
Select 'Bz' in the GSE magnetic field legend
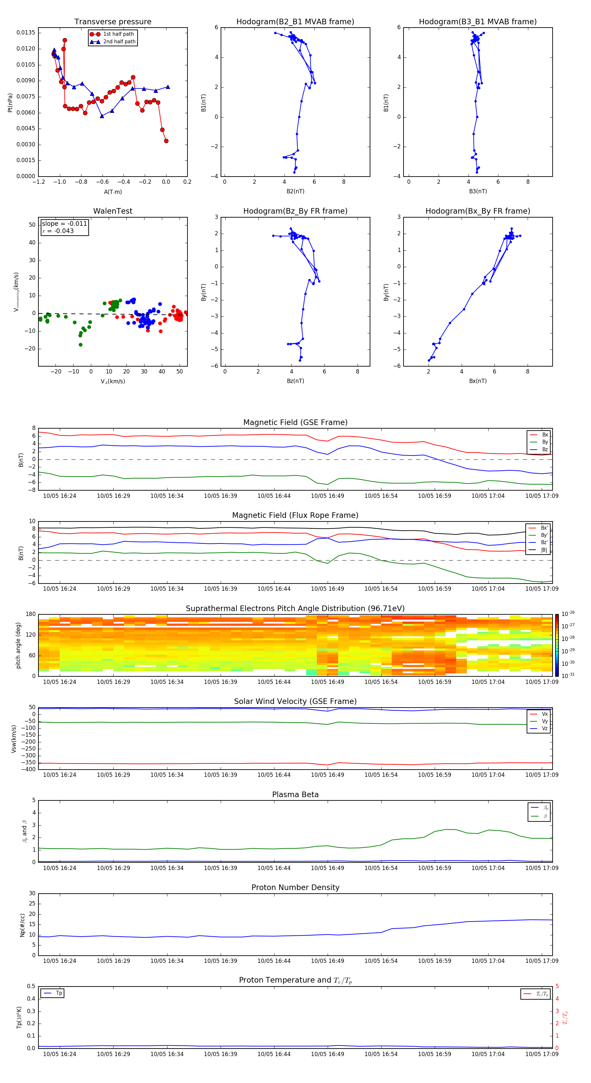click(539, 449)
